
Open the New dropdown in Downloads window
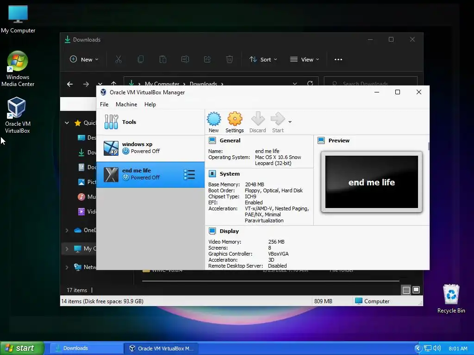click(x=84, y=60)
